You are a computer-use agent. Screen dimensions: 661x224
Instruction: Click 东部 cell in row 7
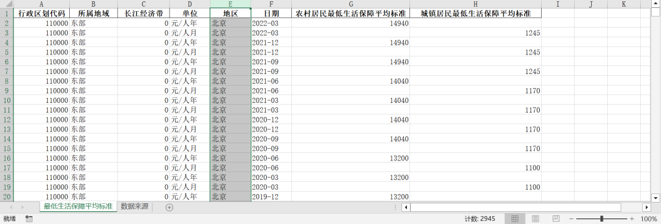click(93, 71)
